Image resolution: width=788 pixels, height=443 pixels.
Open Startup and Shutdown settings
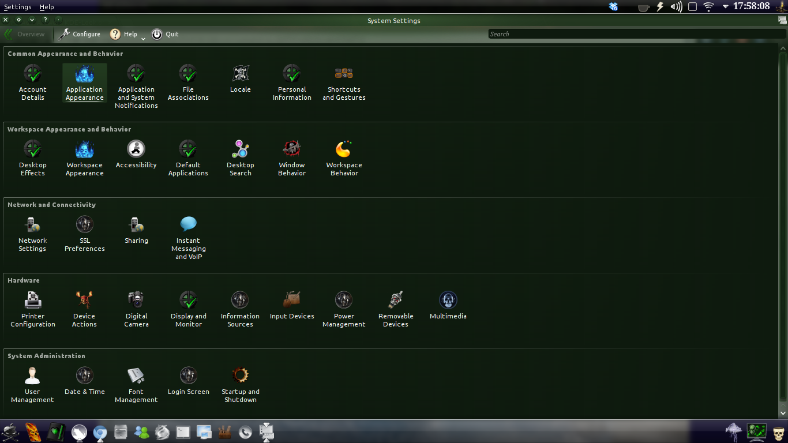[x=240, y=385]
